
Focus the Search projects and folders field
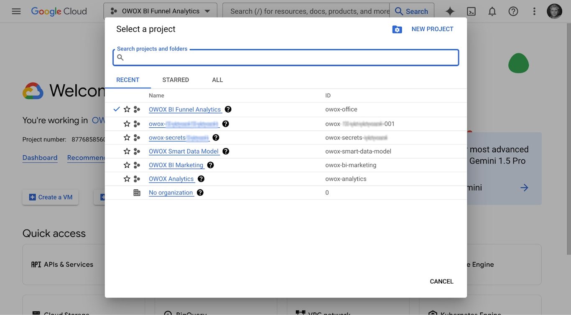click(286, 58)
